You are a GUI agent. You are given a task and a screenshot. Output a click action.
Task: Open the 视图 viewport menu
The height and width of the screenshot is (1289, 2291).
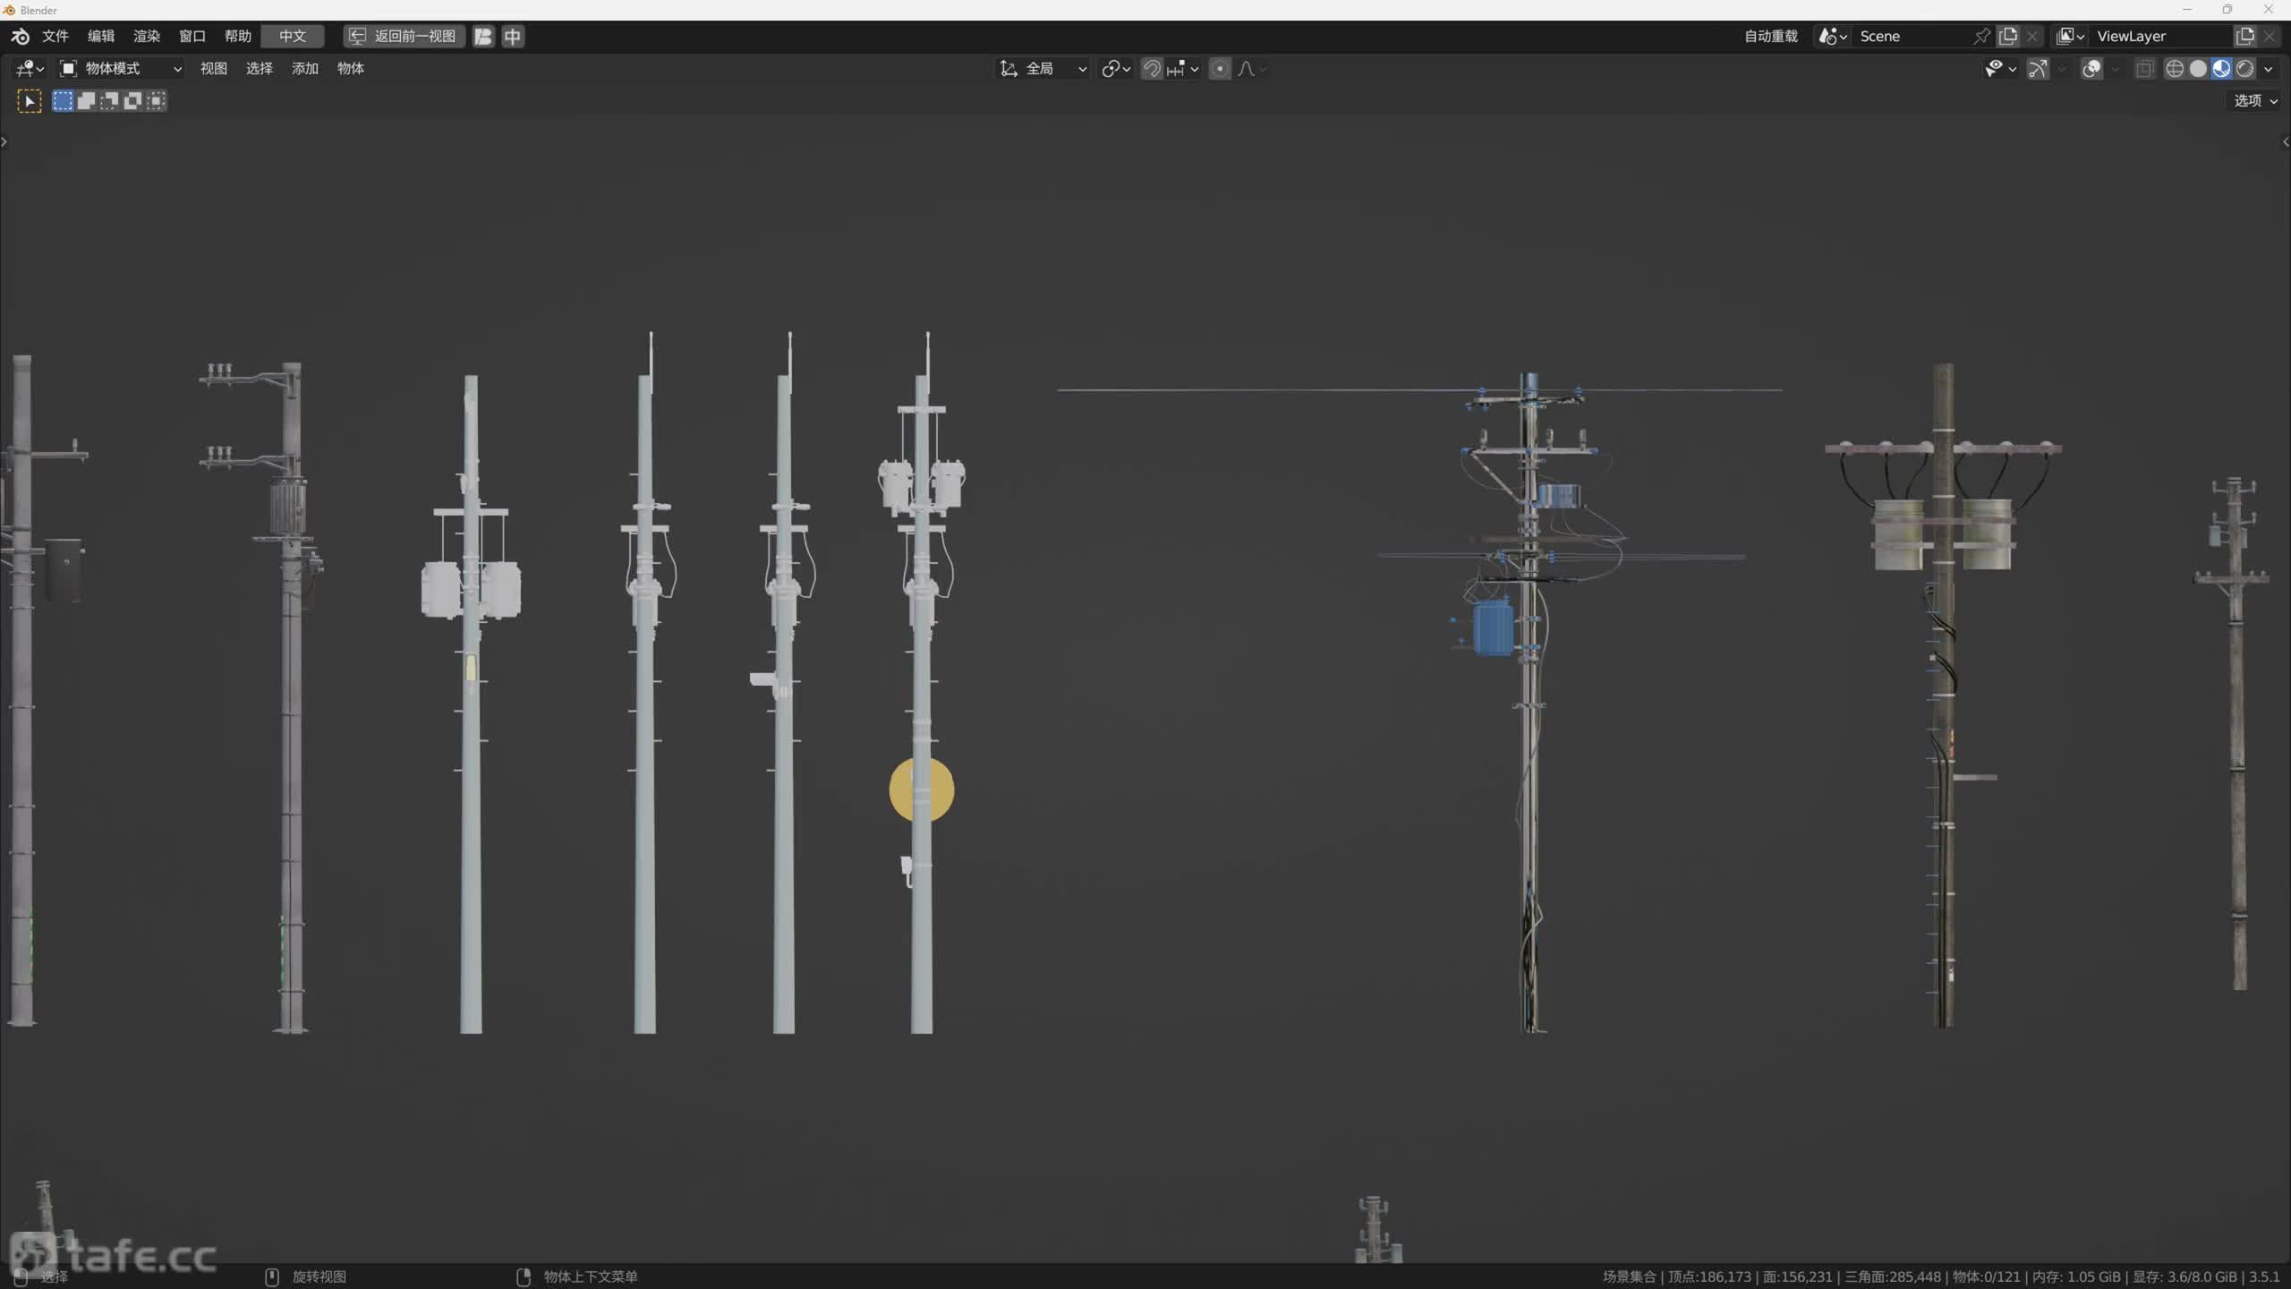coord(214,68)
